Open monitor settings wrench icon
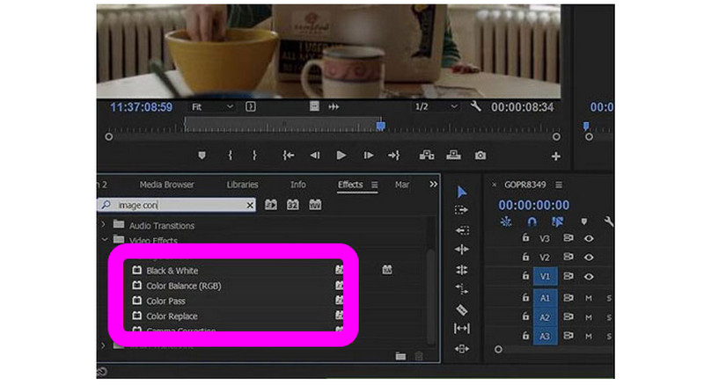The height and width of the screenshot is (385, 704). tap(476, 106)
